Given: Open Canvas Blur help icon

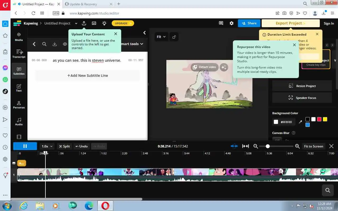Looking at the screenshot, I should tap(293, 133).
